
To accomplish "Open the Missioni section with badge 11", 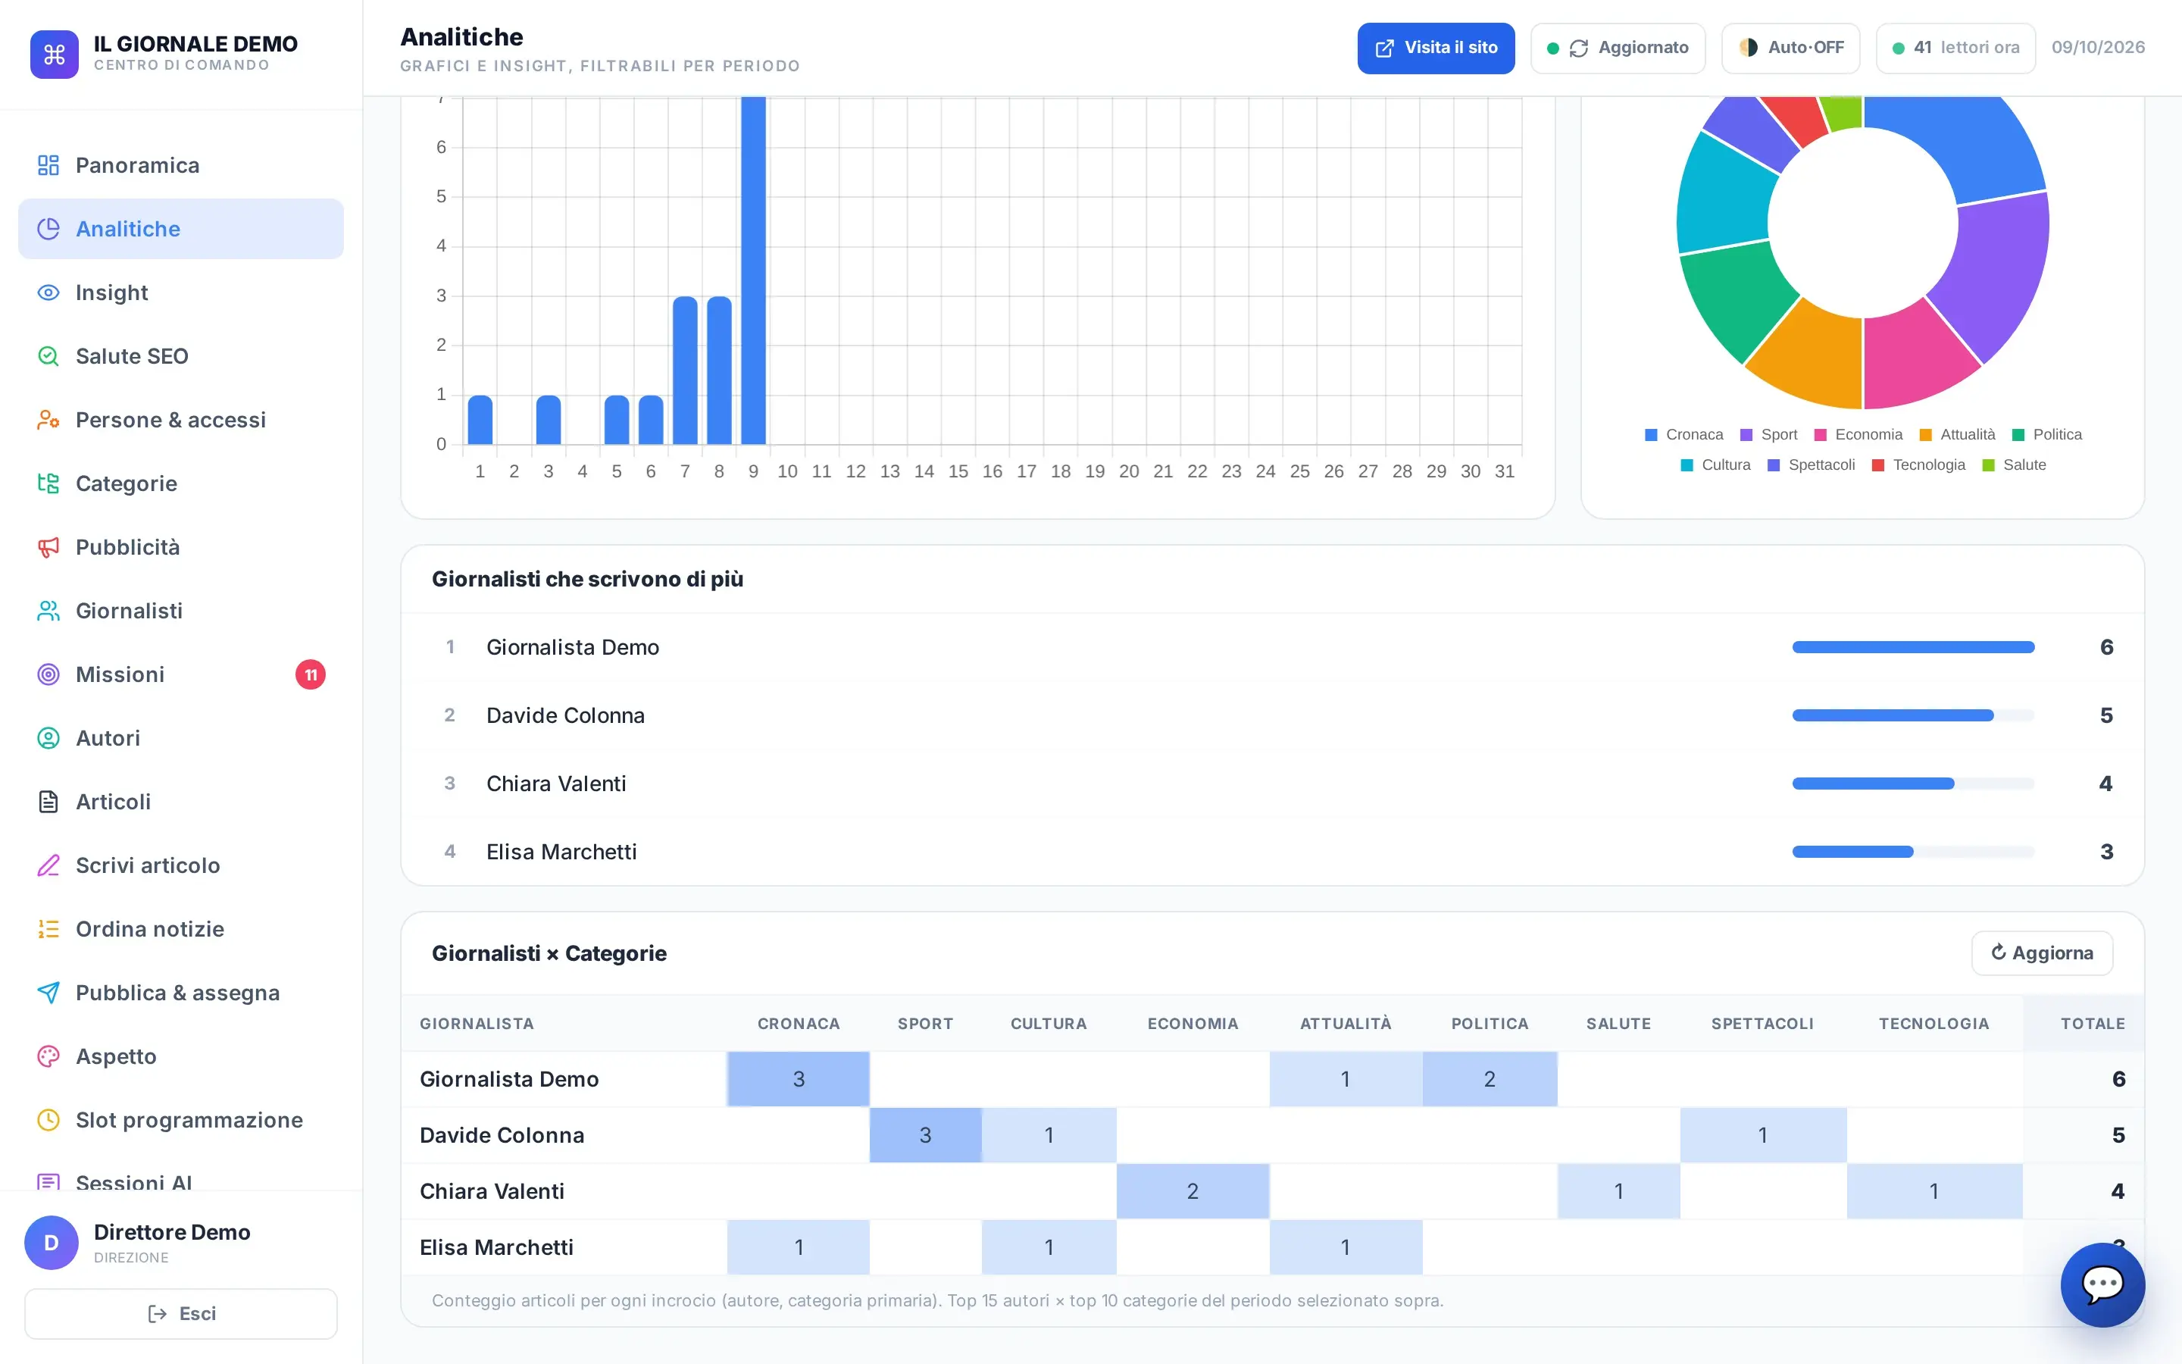I will (180, 674).
